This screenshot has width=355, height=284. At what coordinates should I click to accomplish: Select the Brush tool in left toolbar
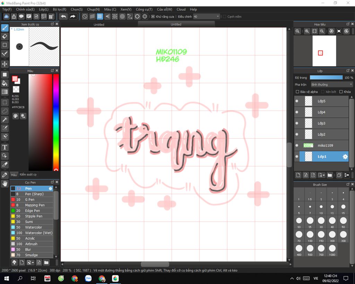click(x=5, y=28)
